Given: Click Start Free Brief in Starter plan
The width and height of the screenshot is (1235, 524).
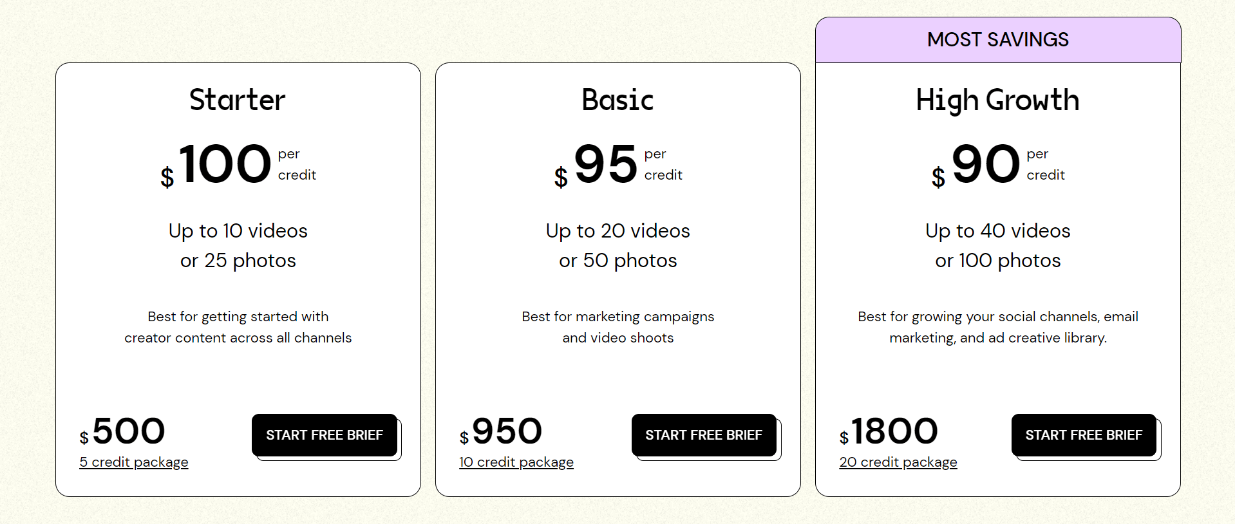Looking at the screenshot, I should [x=325, y=435].
